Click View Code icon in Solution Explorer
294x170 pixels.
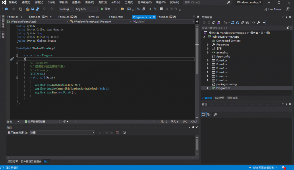pyautogui.click(x=254, y=22)
